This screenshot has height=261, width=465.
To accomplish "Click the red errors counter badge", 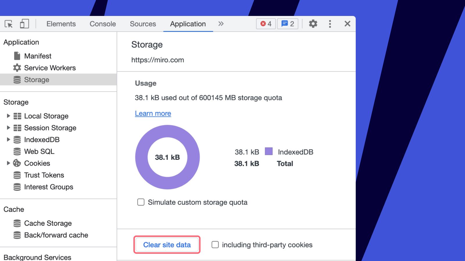I will pos(266,24).
